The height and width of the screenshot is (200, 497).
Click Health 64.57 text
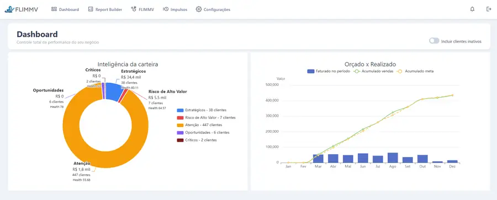[x=157, y=108]
